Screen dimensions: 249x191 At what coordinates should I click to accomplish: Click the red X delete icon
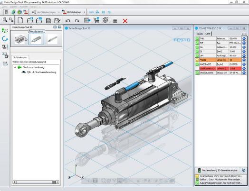125,21
